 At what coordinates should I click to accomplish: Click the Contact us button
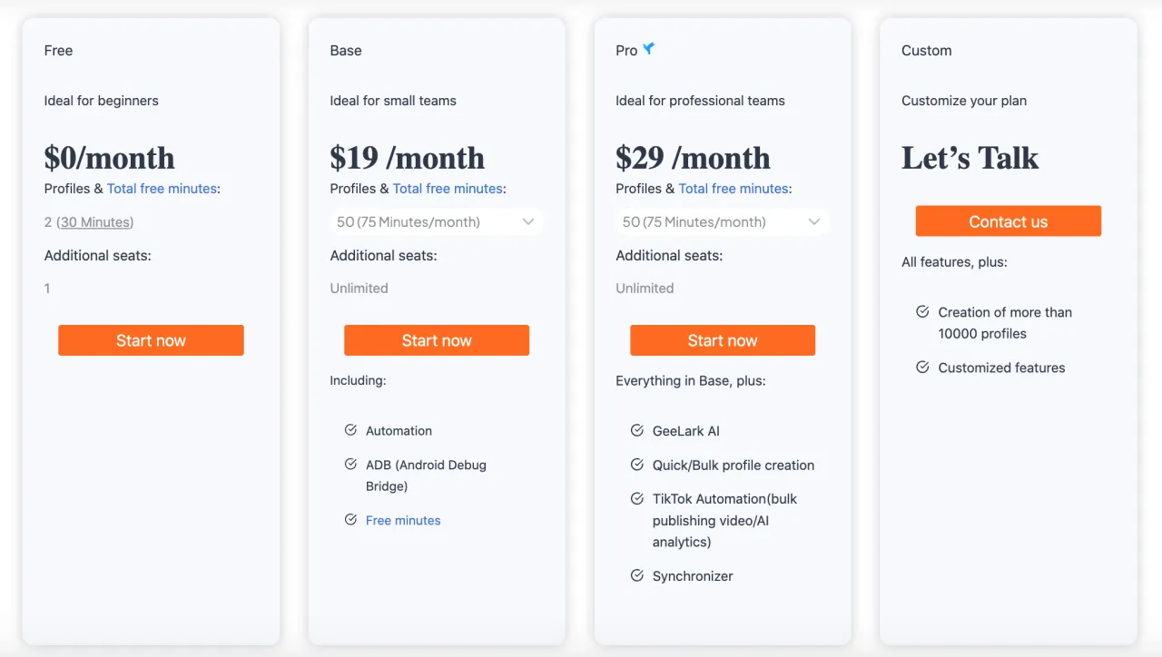click(x=1009, y=221)
